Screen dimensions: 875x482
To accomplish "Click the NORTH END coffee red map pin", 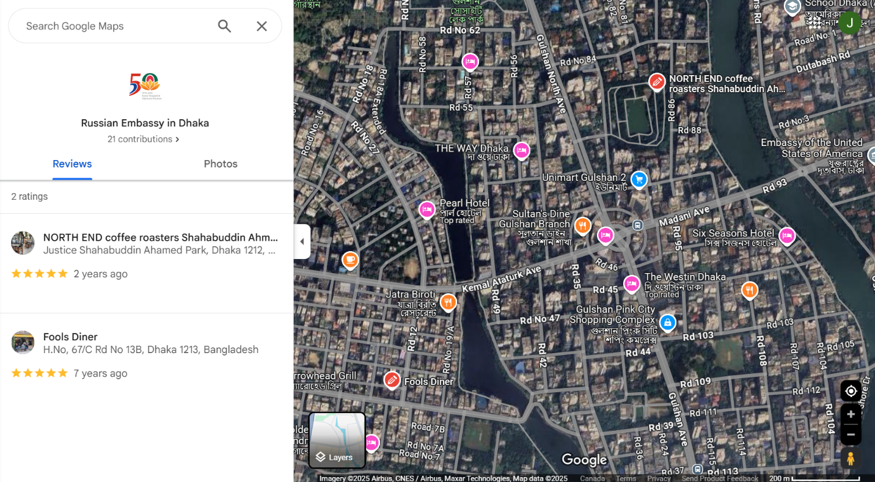I will (657, 81).
